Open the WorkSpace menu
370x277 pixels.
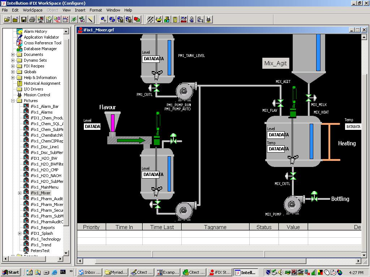click(x=33, y=10)
